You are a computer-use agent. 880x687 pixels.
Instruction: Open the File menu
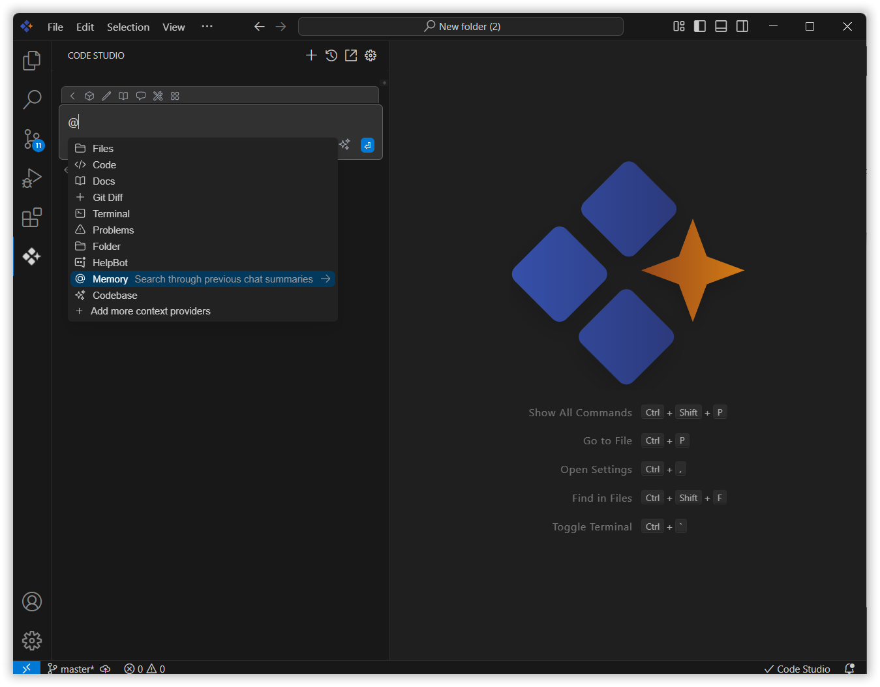55,27
